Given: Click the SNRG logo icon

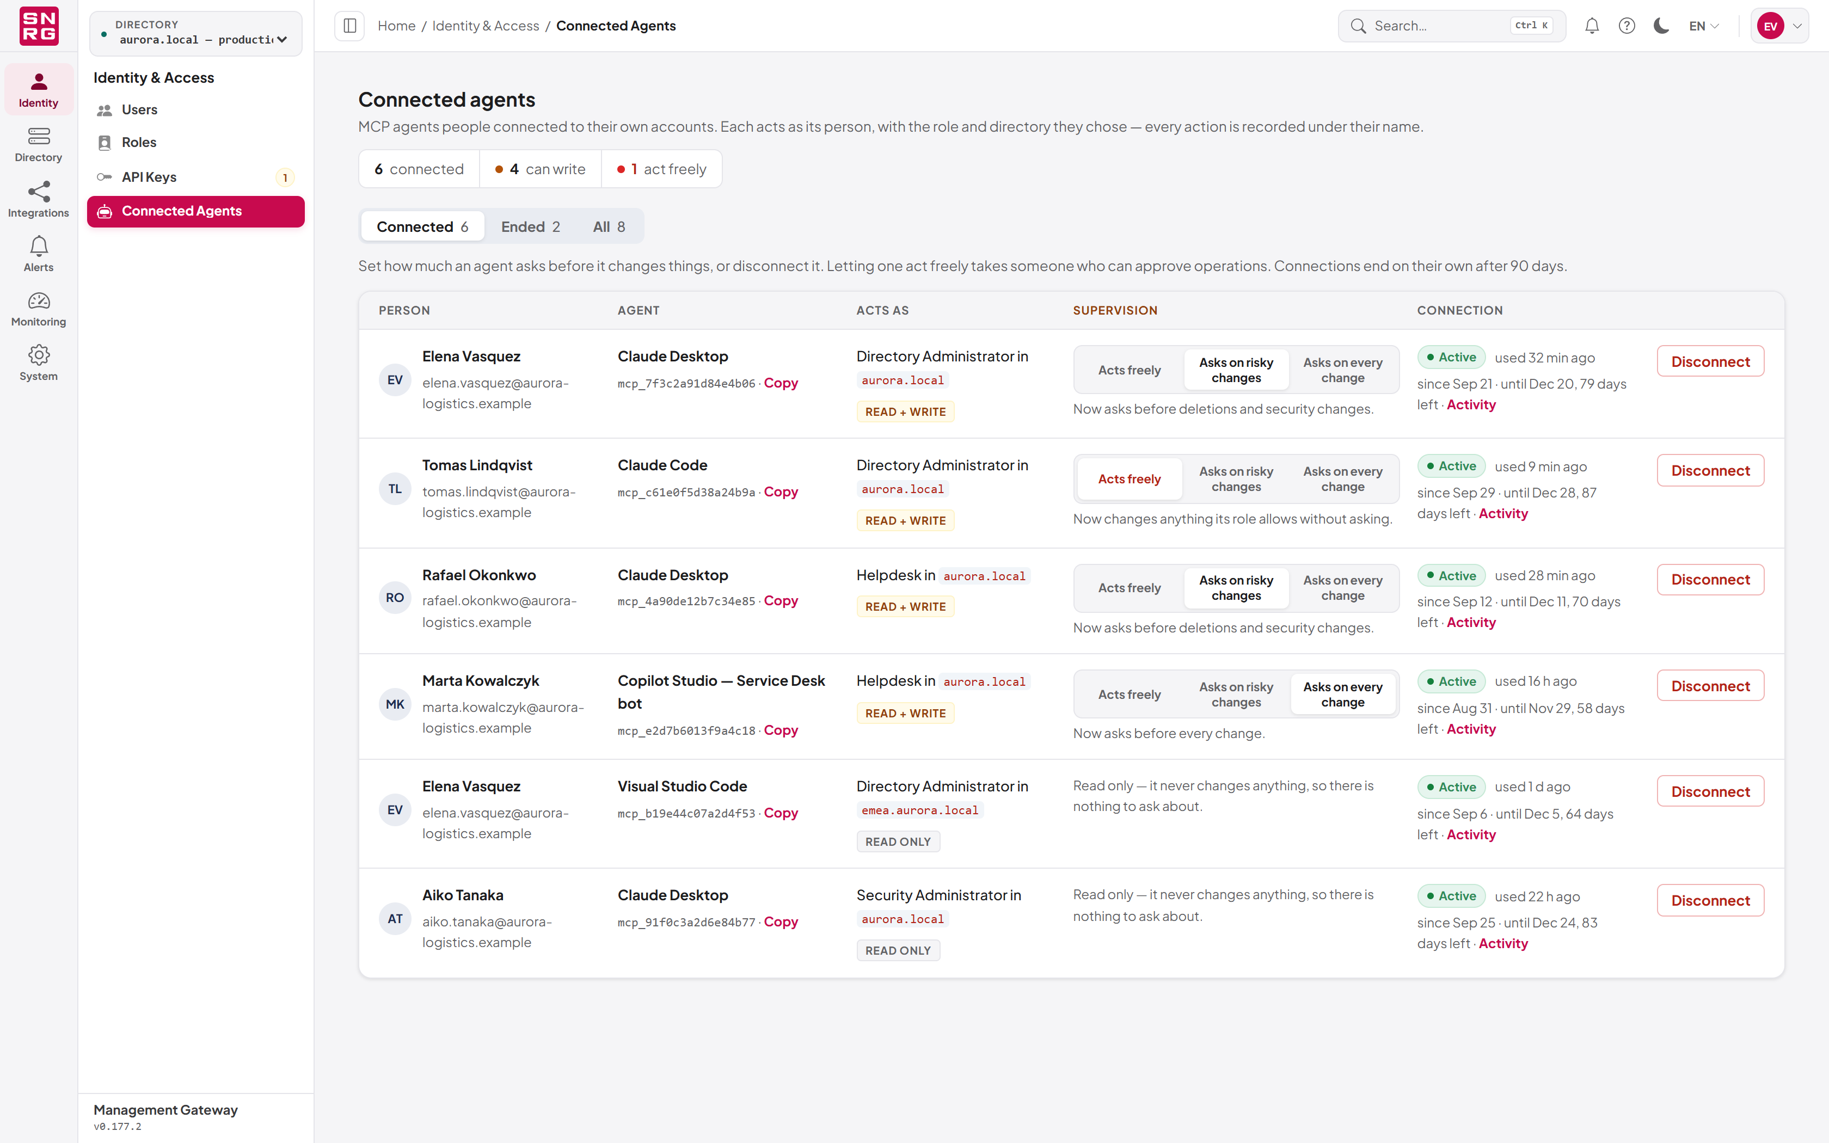Looking at the screenshot, I should [39, 26].
